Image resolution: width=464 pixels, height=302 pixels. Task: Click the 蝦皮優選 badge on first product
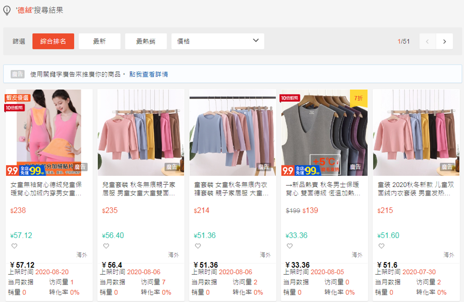17,97
